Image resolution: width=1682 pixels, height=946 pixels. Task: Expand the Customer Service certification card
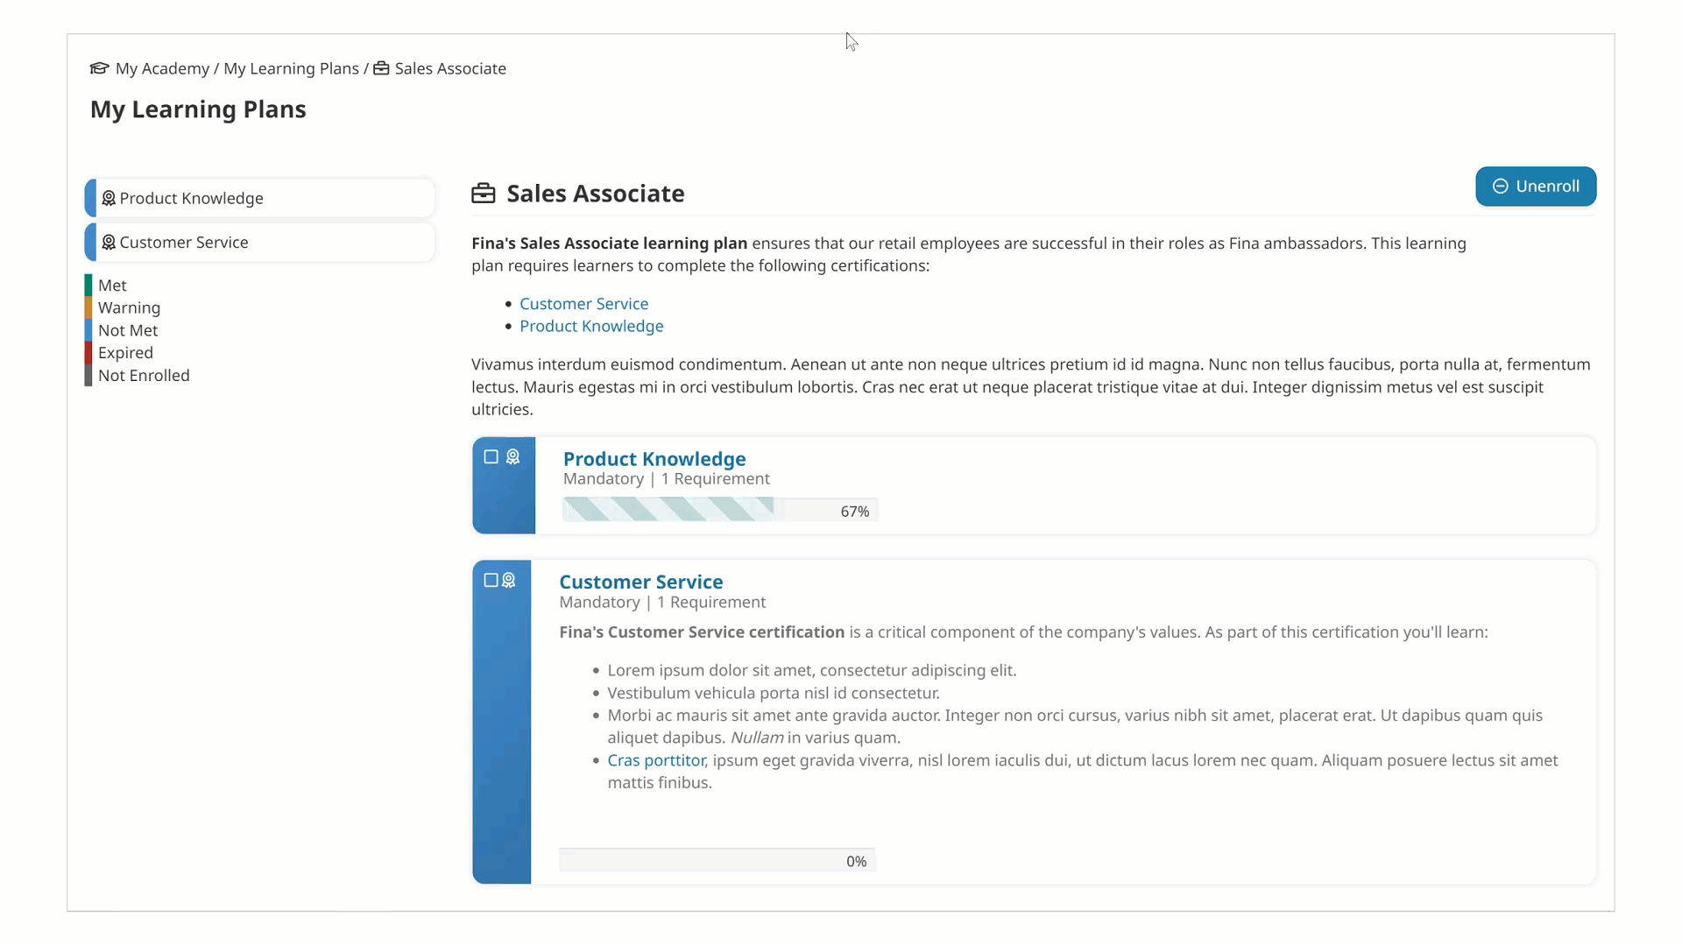[x=641, y=581]
